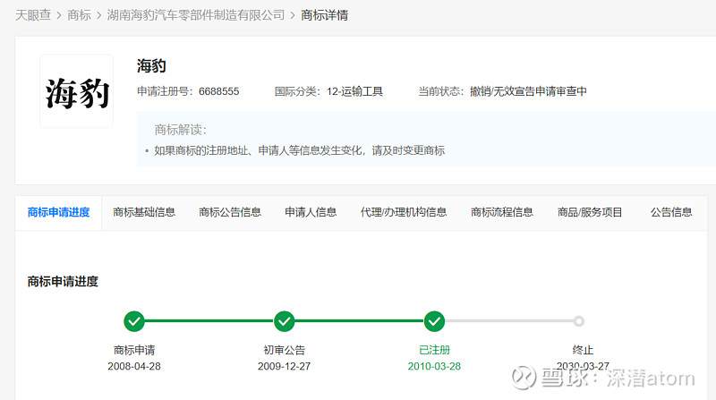Viewport: 716px width, 400px height.
Task: Click the 已注册 step label
Action: (x=434, y=350)
